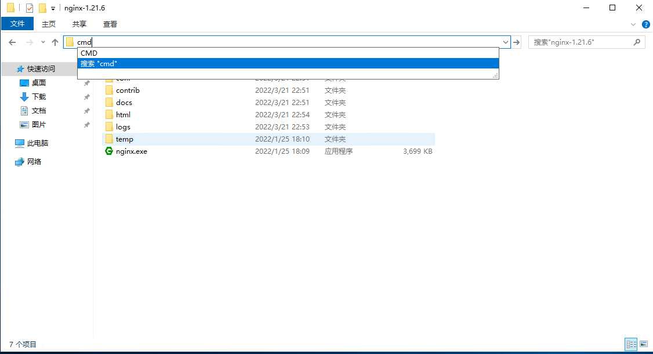
Task: Select the contrib folder name
Action: coord(128,90)
